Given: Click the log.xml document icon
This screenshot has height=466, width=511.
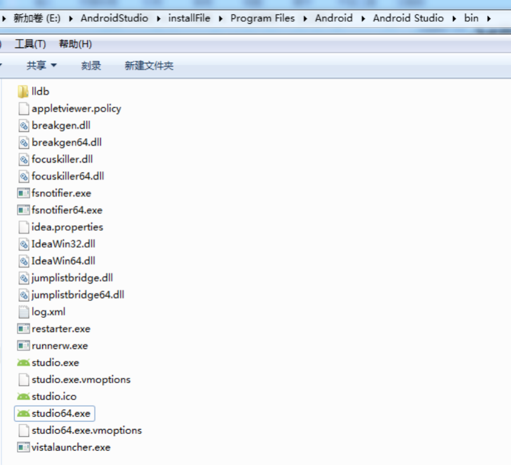Looking at the screenshot, I should point(24,312).
